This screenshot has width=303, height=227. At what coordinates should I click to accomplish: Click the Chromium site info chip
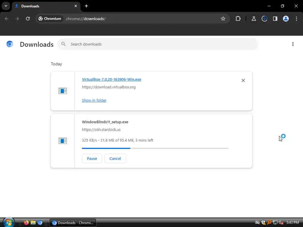[x=50, y=19]
